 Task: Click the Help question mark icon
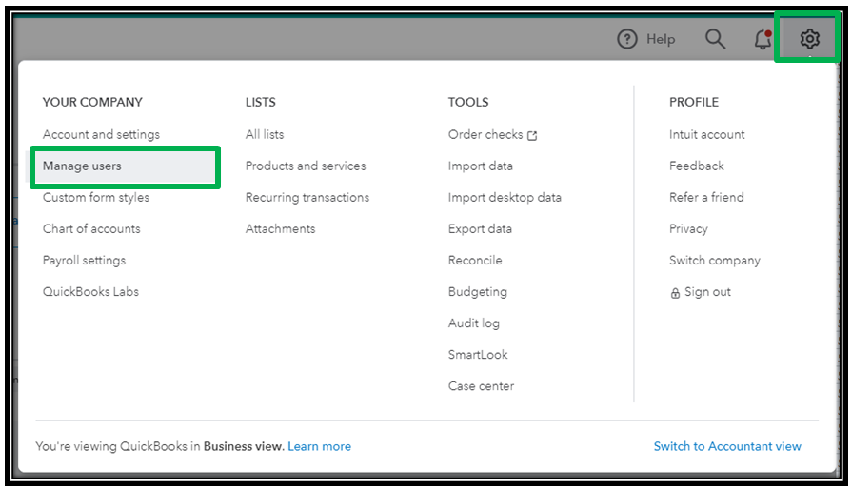(627, 39)
